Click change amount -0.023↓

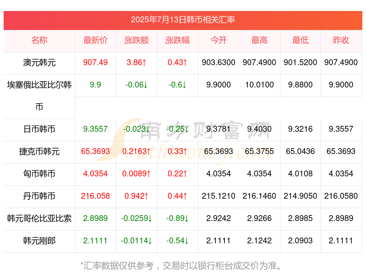pos(137,129)
